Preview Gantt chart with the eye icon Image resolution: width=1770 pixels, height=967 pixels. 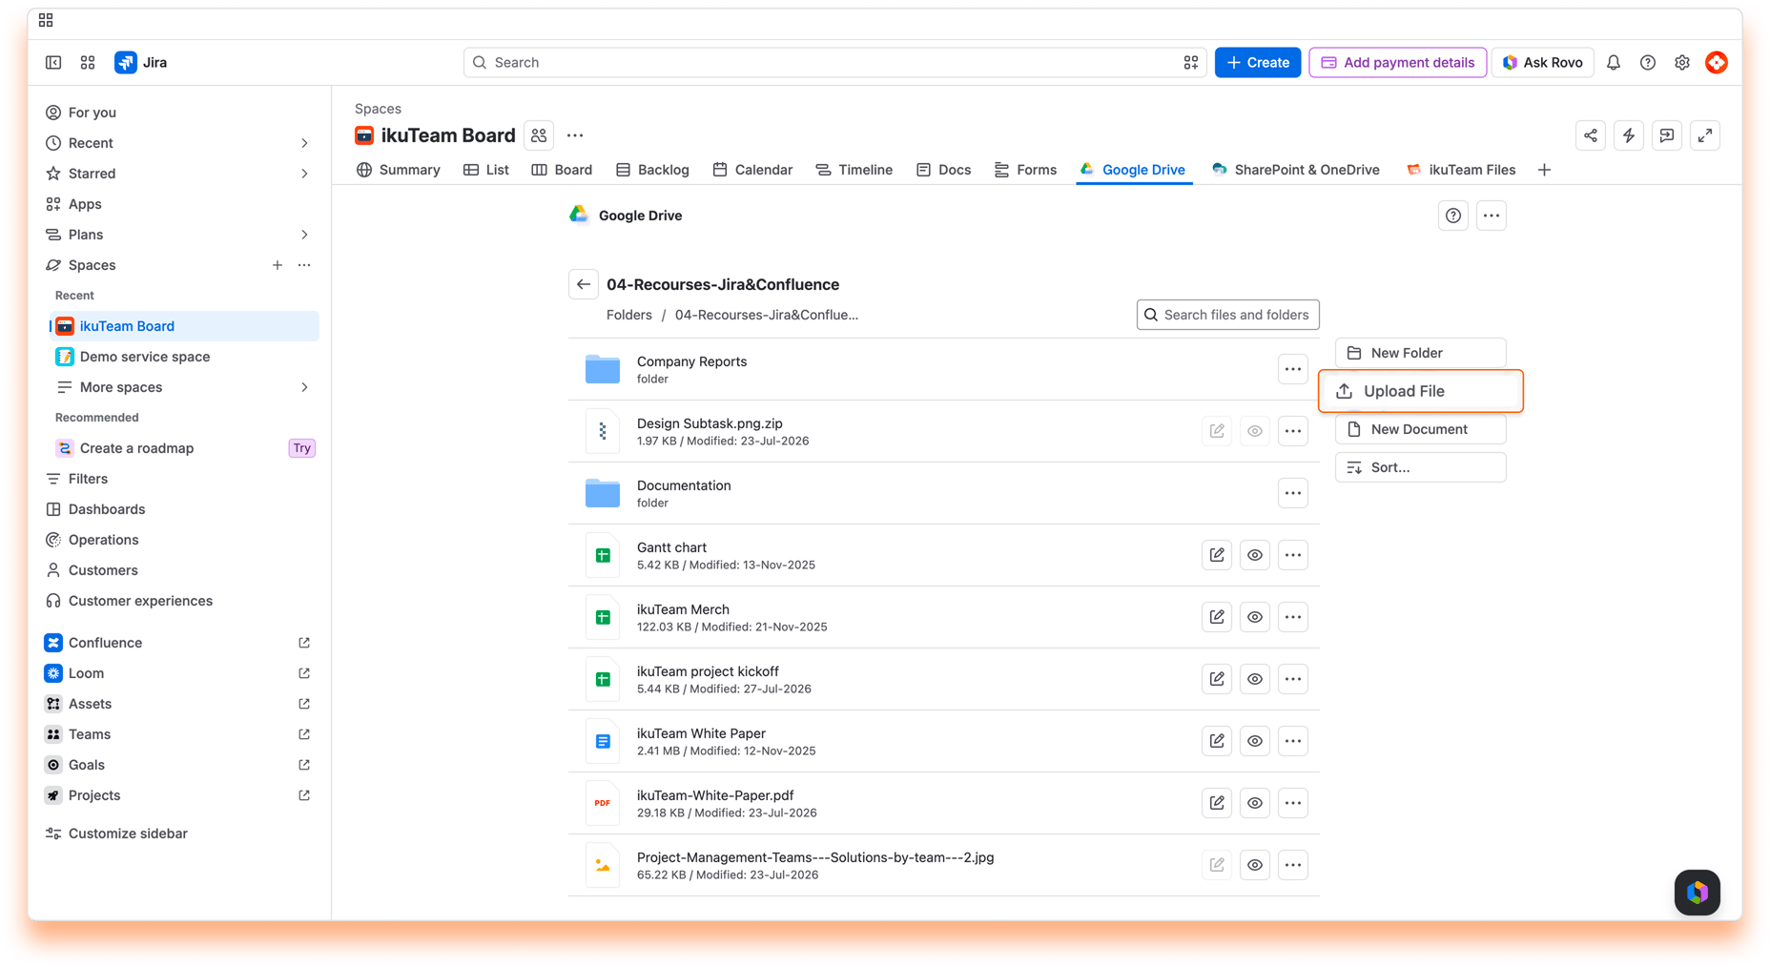(1255, 555)
